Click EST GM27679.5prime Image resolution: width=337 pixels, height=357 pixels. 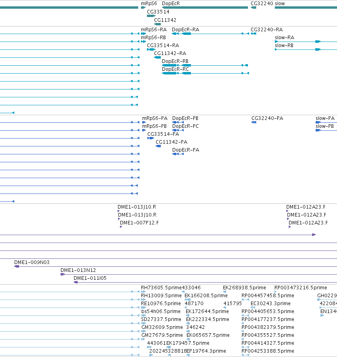tap(162, 335)
